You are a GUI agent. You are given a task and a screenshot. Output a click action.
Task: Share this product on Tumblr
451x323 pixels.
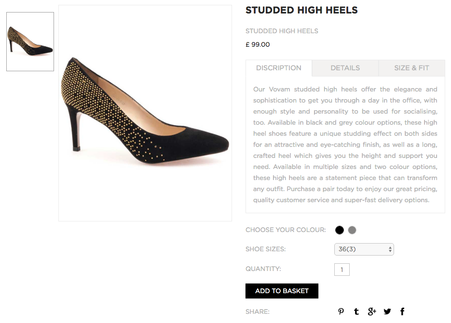(x=356, y=311)
